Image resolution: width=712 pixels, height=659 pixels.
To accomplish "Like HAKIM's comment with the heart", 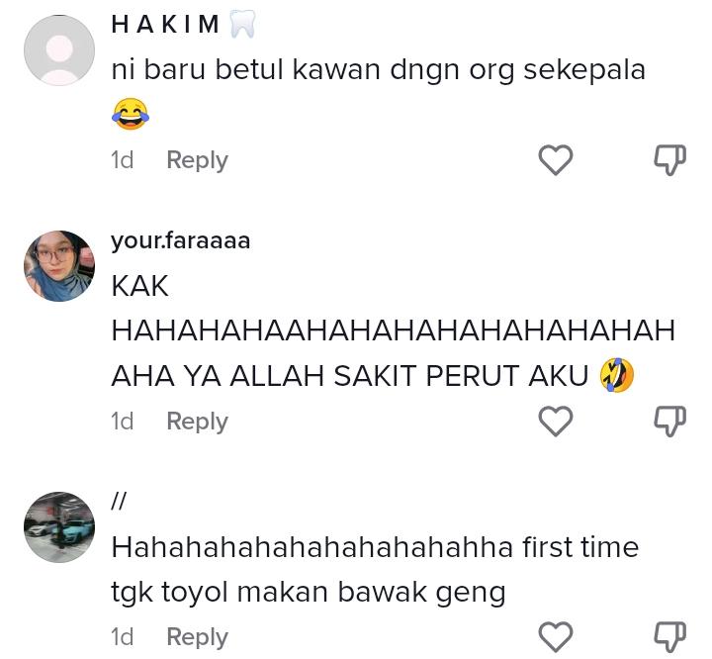I will [556, 159].
